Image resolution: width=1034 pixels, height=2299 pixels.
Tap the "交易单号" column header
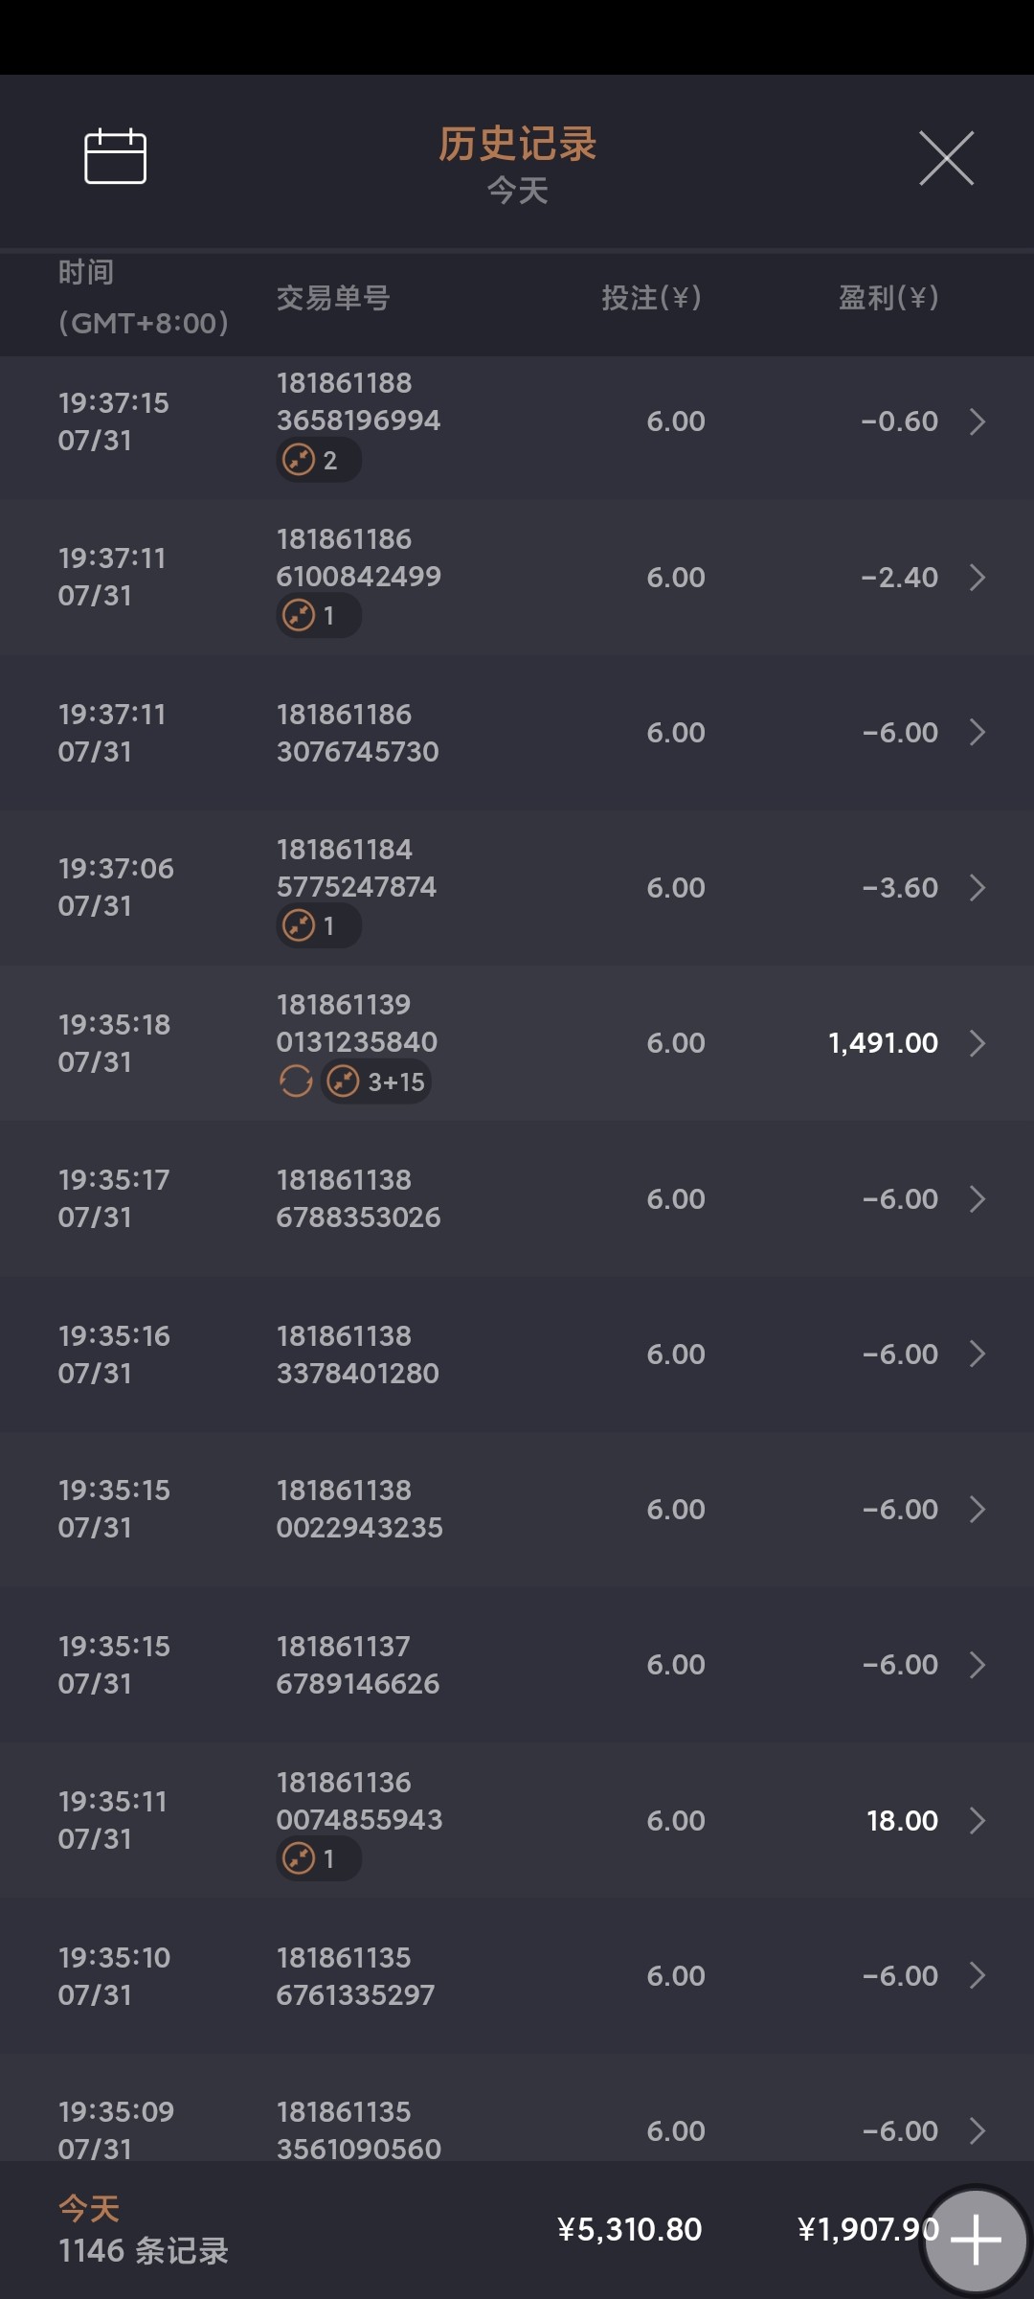333,299
